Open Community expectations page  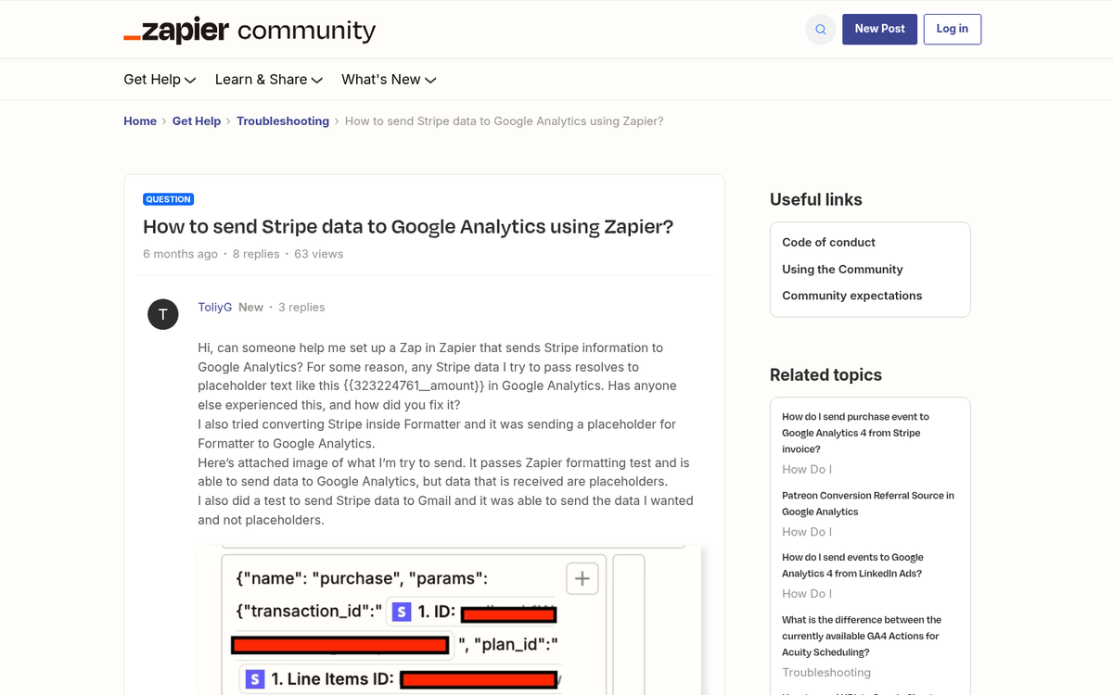point(851,295)
